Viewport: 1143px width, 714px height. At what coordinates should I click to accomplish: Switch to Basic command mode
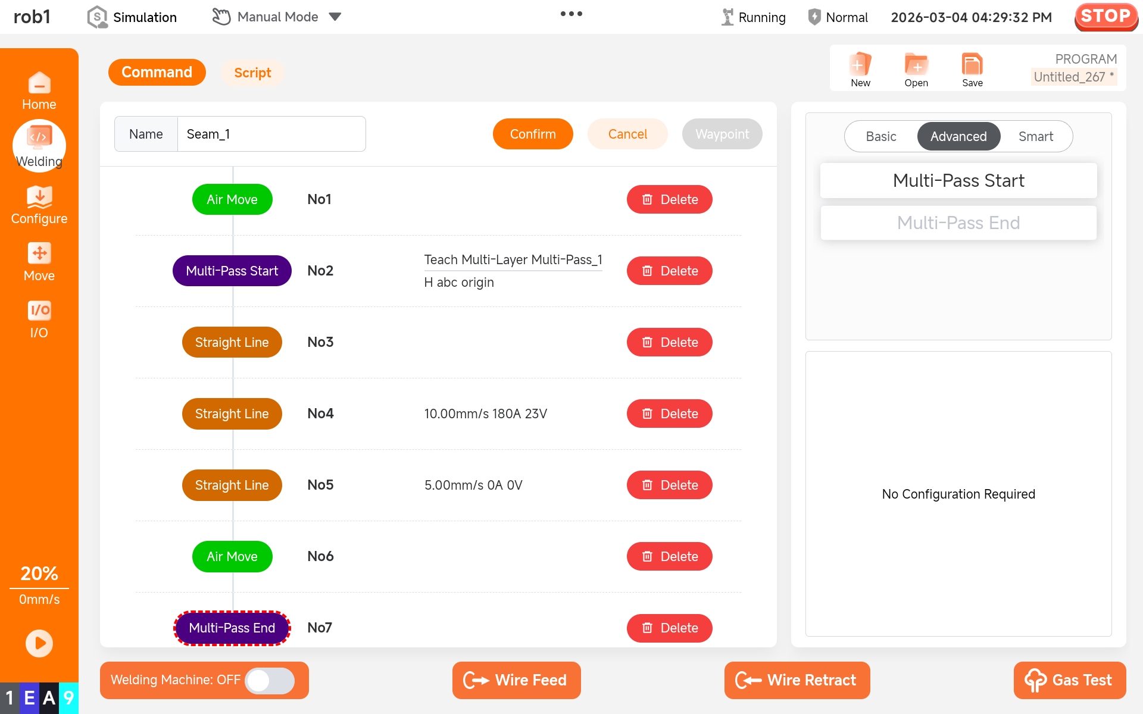pos(881,136)
